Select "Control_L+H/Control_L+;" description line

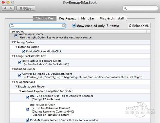point(83,77)
